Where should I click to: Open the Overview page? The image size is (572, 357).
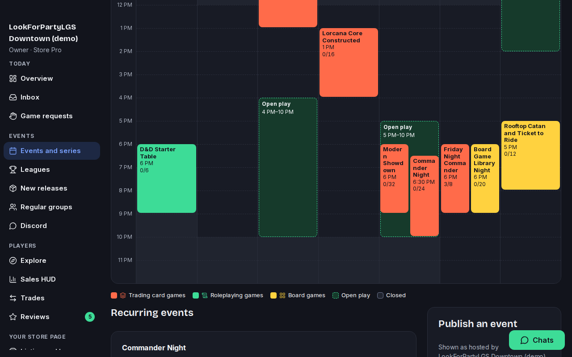point(52,79)
